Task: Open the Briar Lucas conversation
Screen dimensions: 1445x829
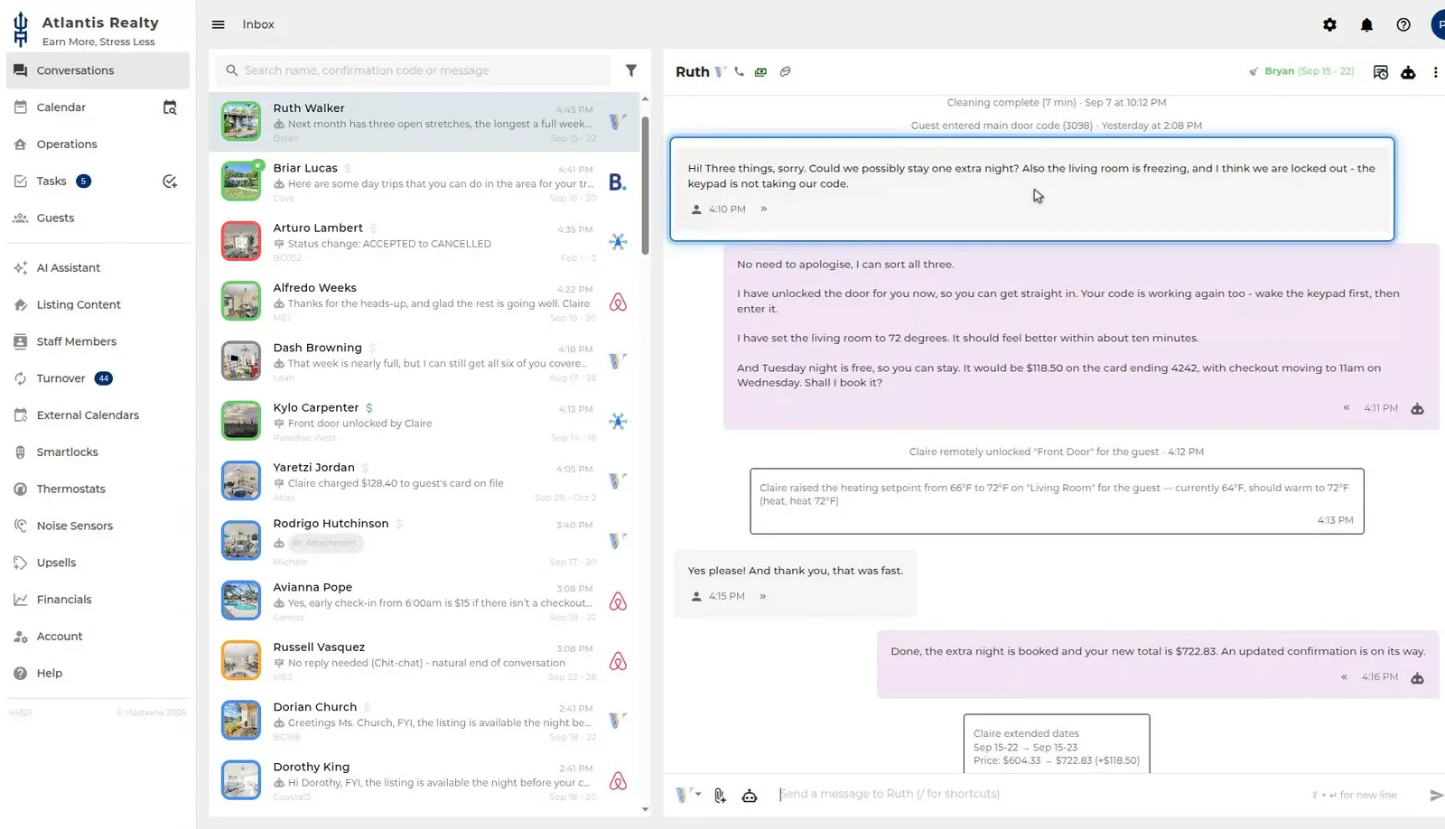Action: [424, 182]
